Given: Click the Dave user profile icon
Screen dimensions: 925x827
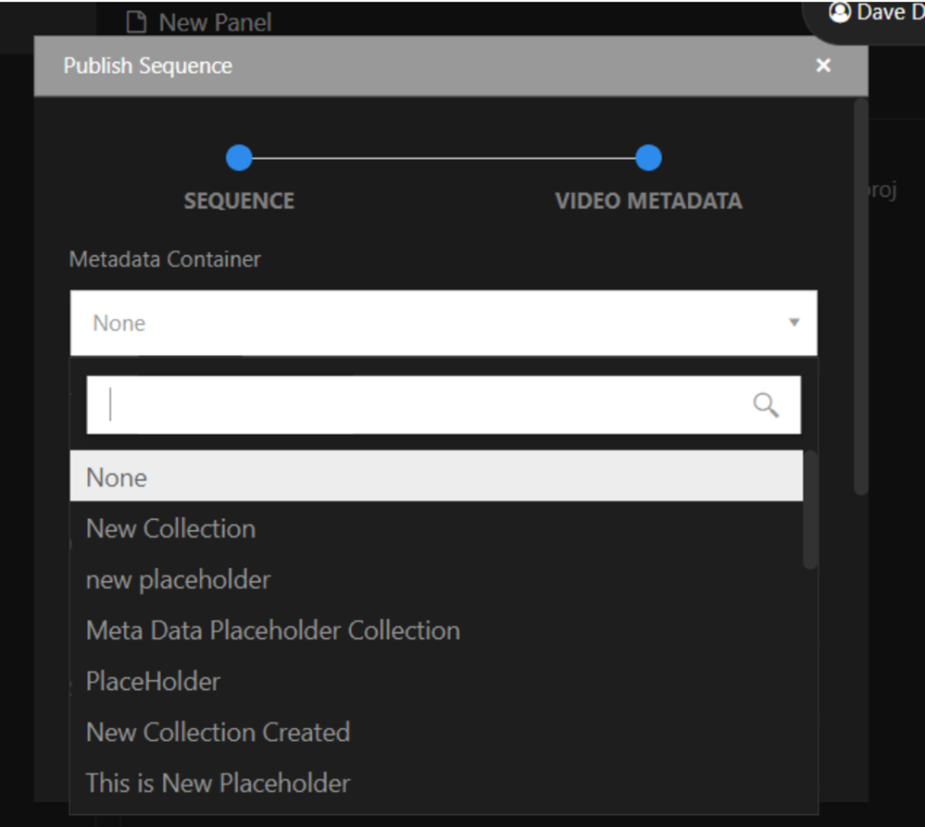Looking at the screenshot, I should [840, 12].
